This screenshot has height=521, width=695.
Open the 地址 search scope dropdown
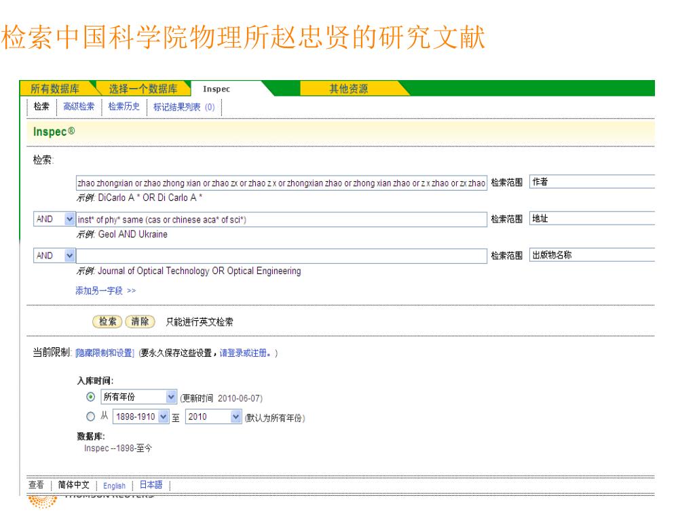(592, 218)
